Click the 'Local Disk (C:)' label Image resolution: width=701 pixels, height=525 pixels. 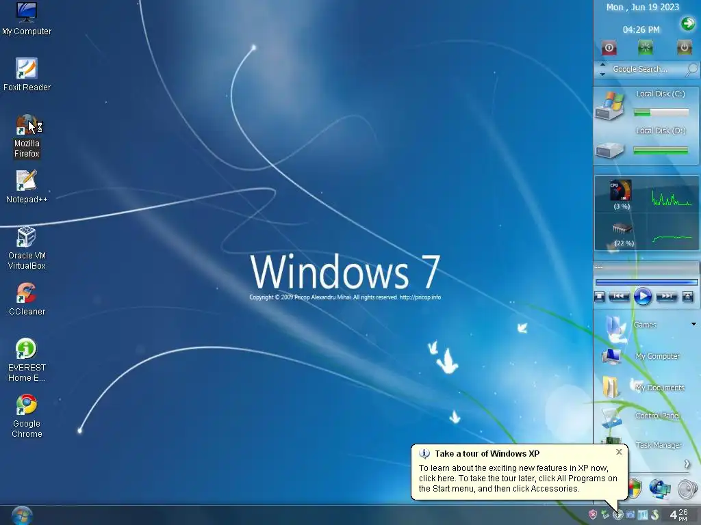[x=661, y=94]
